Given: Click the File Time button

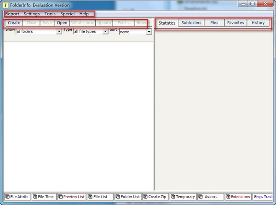Looking at the screenshot, I should [x=44, y=197].
